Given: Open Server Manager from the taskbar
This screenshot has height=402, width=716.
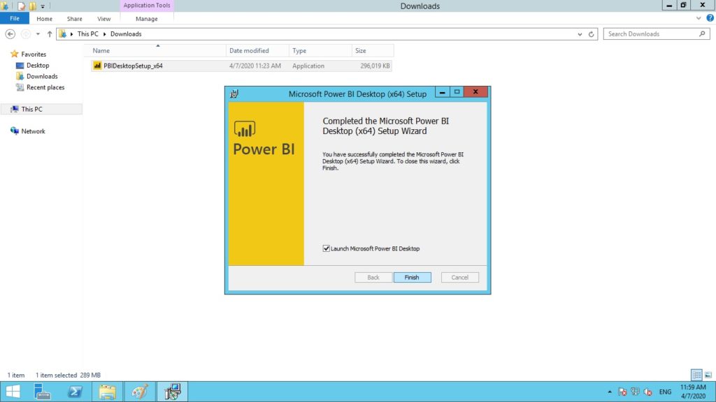Looking at the screenshot, I should point(43,392).
